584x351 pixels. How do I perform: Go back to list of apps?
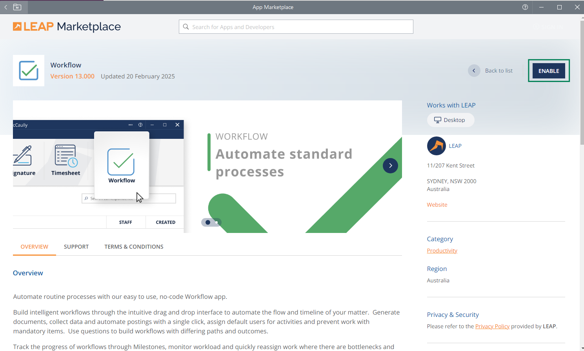tap(491, 71)
